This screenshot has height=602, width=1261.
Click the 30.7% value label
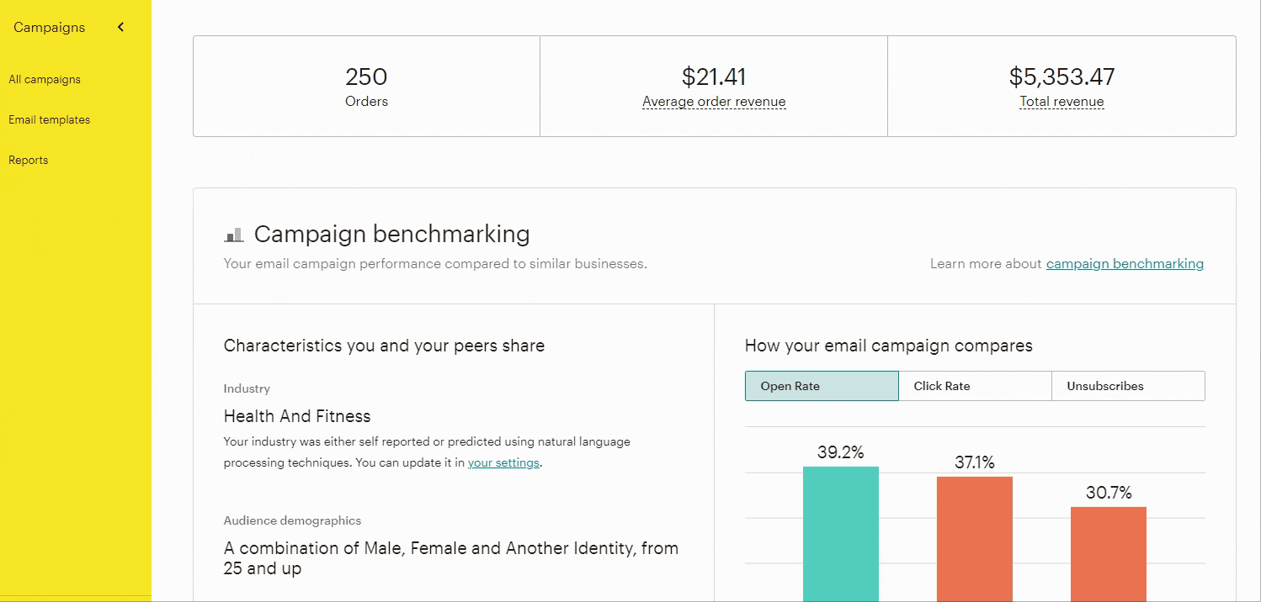pos(1109,493)
